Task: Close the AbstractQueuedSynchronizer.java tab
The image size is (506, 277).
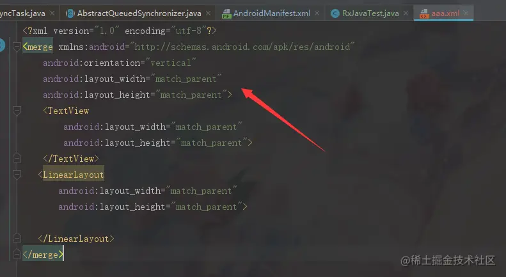Action: (x=208, y=13)
